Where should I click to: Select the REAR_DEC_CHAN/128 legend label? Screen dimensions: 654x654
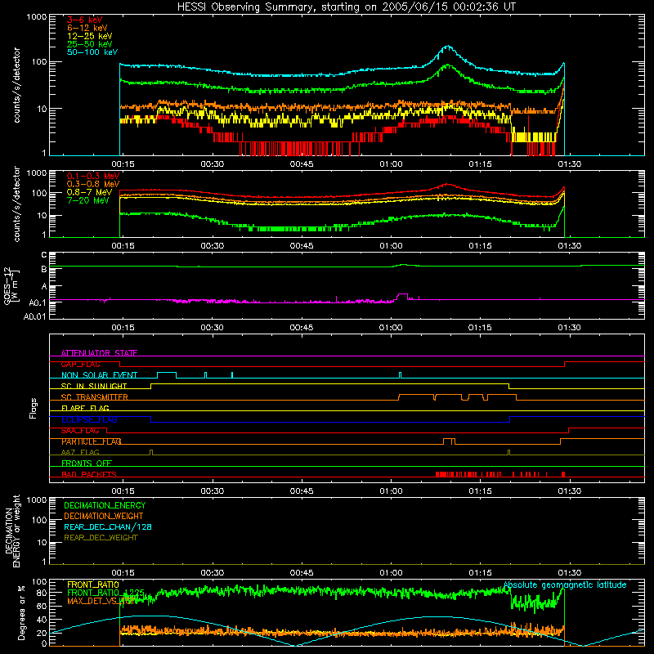click(x=108, y=526)
